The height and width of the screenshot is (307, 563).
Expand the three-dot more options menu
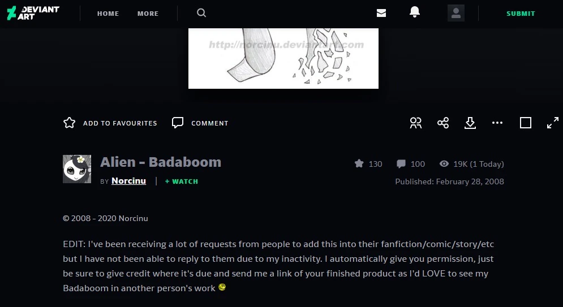point(497,123)
